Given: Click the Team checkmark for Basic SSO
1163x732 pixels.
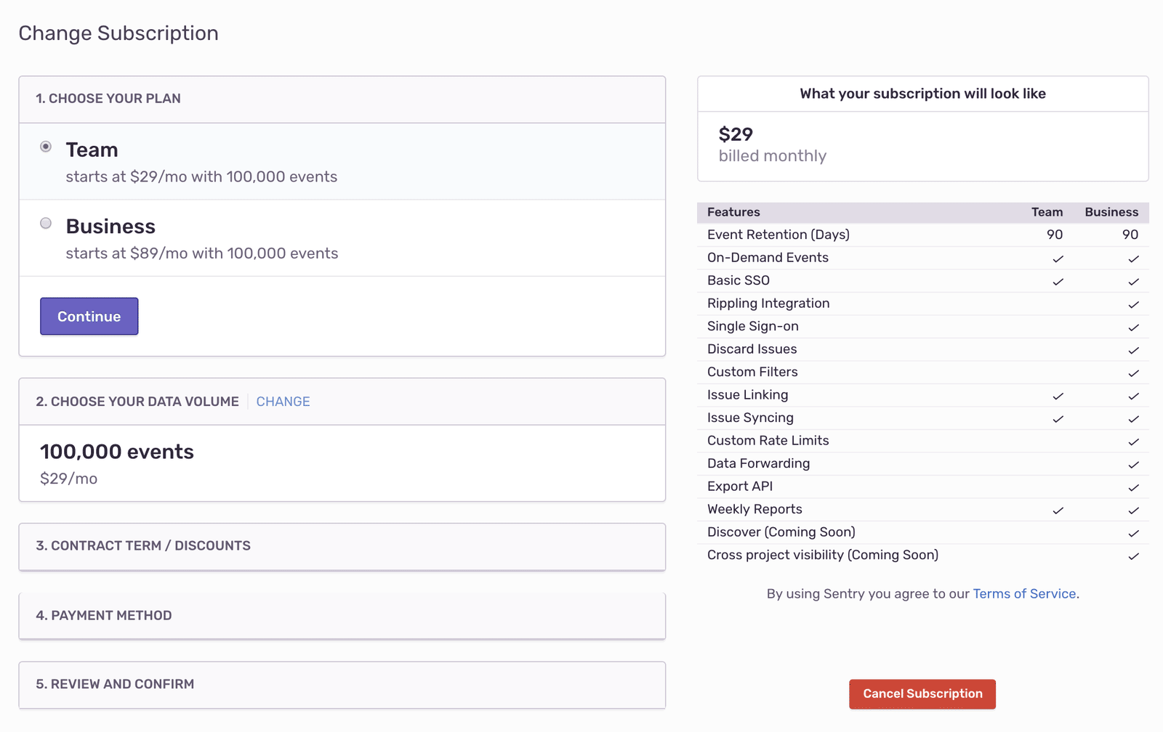Looking at the screenshot, I should pyautogui.click(x=1058, y=282).
